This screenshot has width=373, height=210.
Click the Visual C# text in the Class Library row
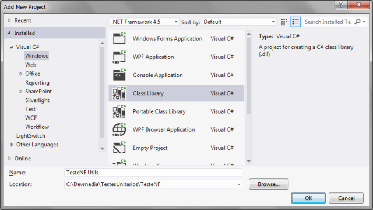click(222, 93)
